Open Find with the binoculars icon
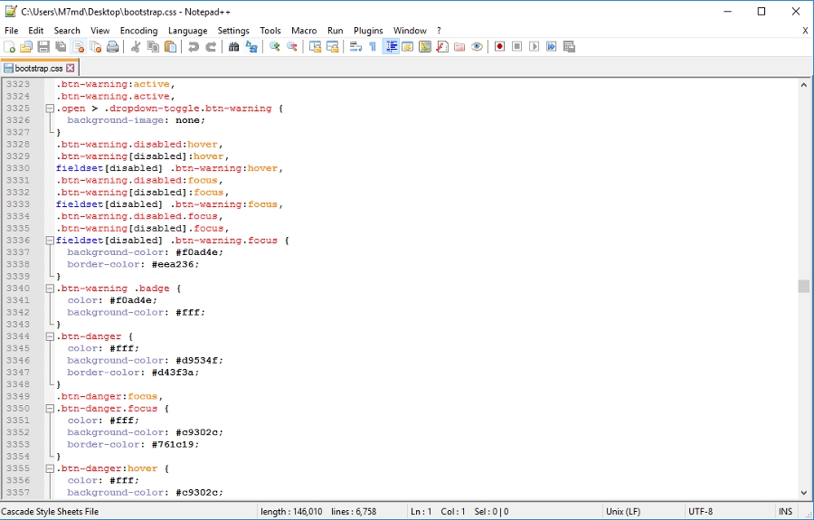 click(x=233, y=47)
